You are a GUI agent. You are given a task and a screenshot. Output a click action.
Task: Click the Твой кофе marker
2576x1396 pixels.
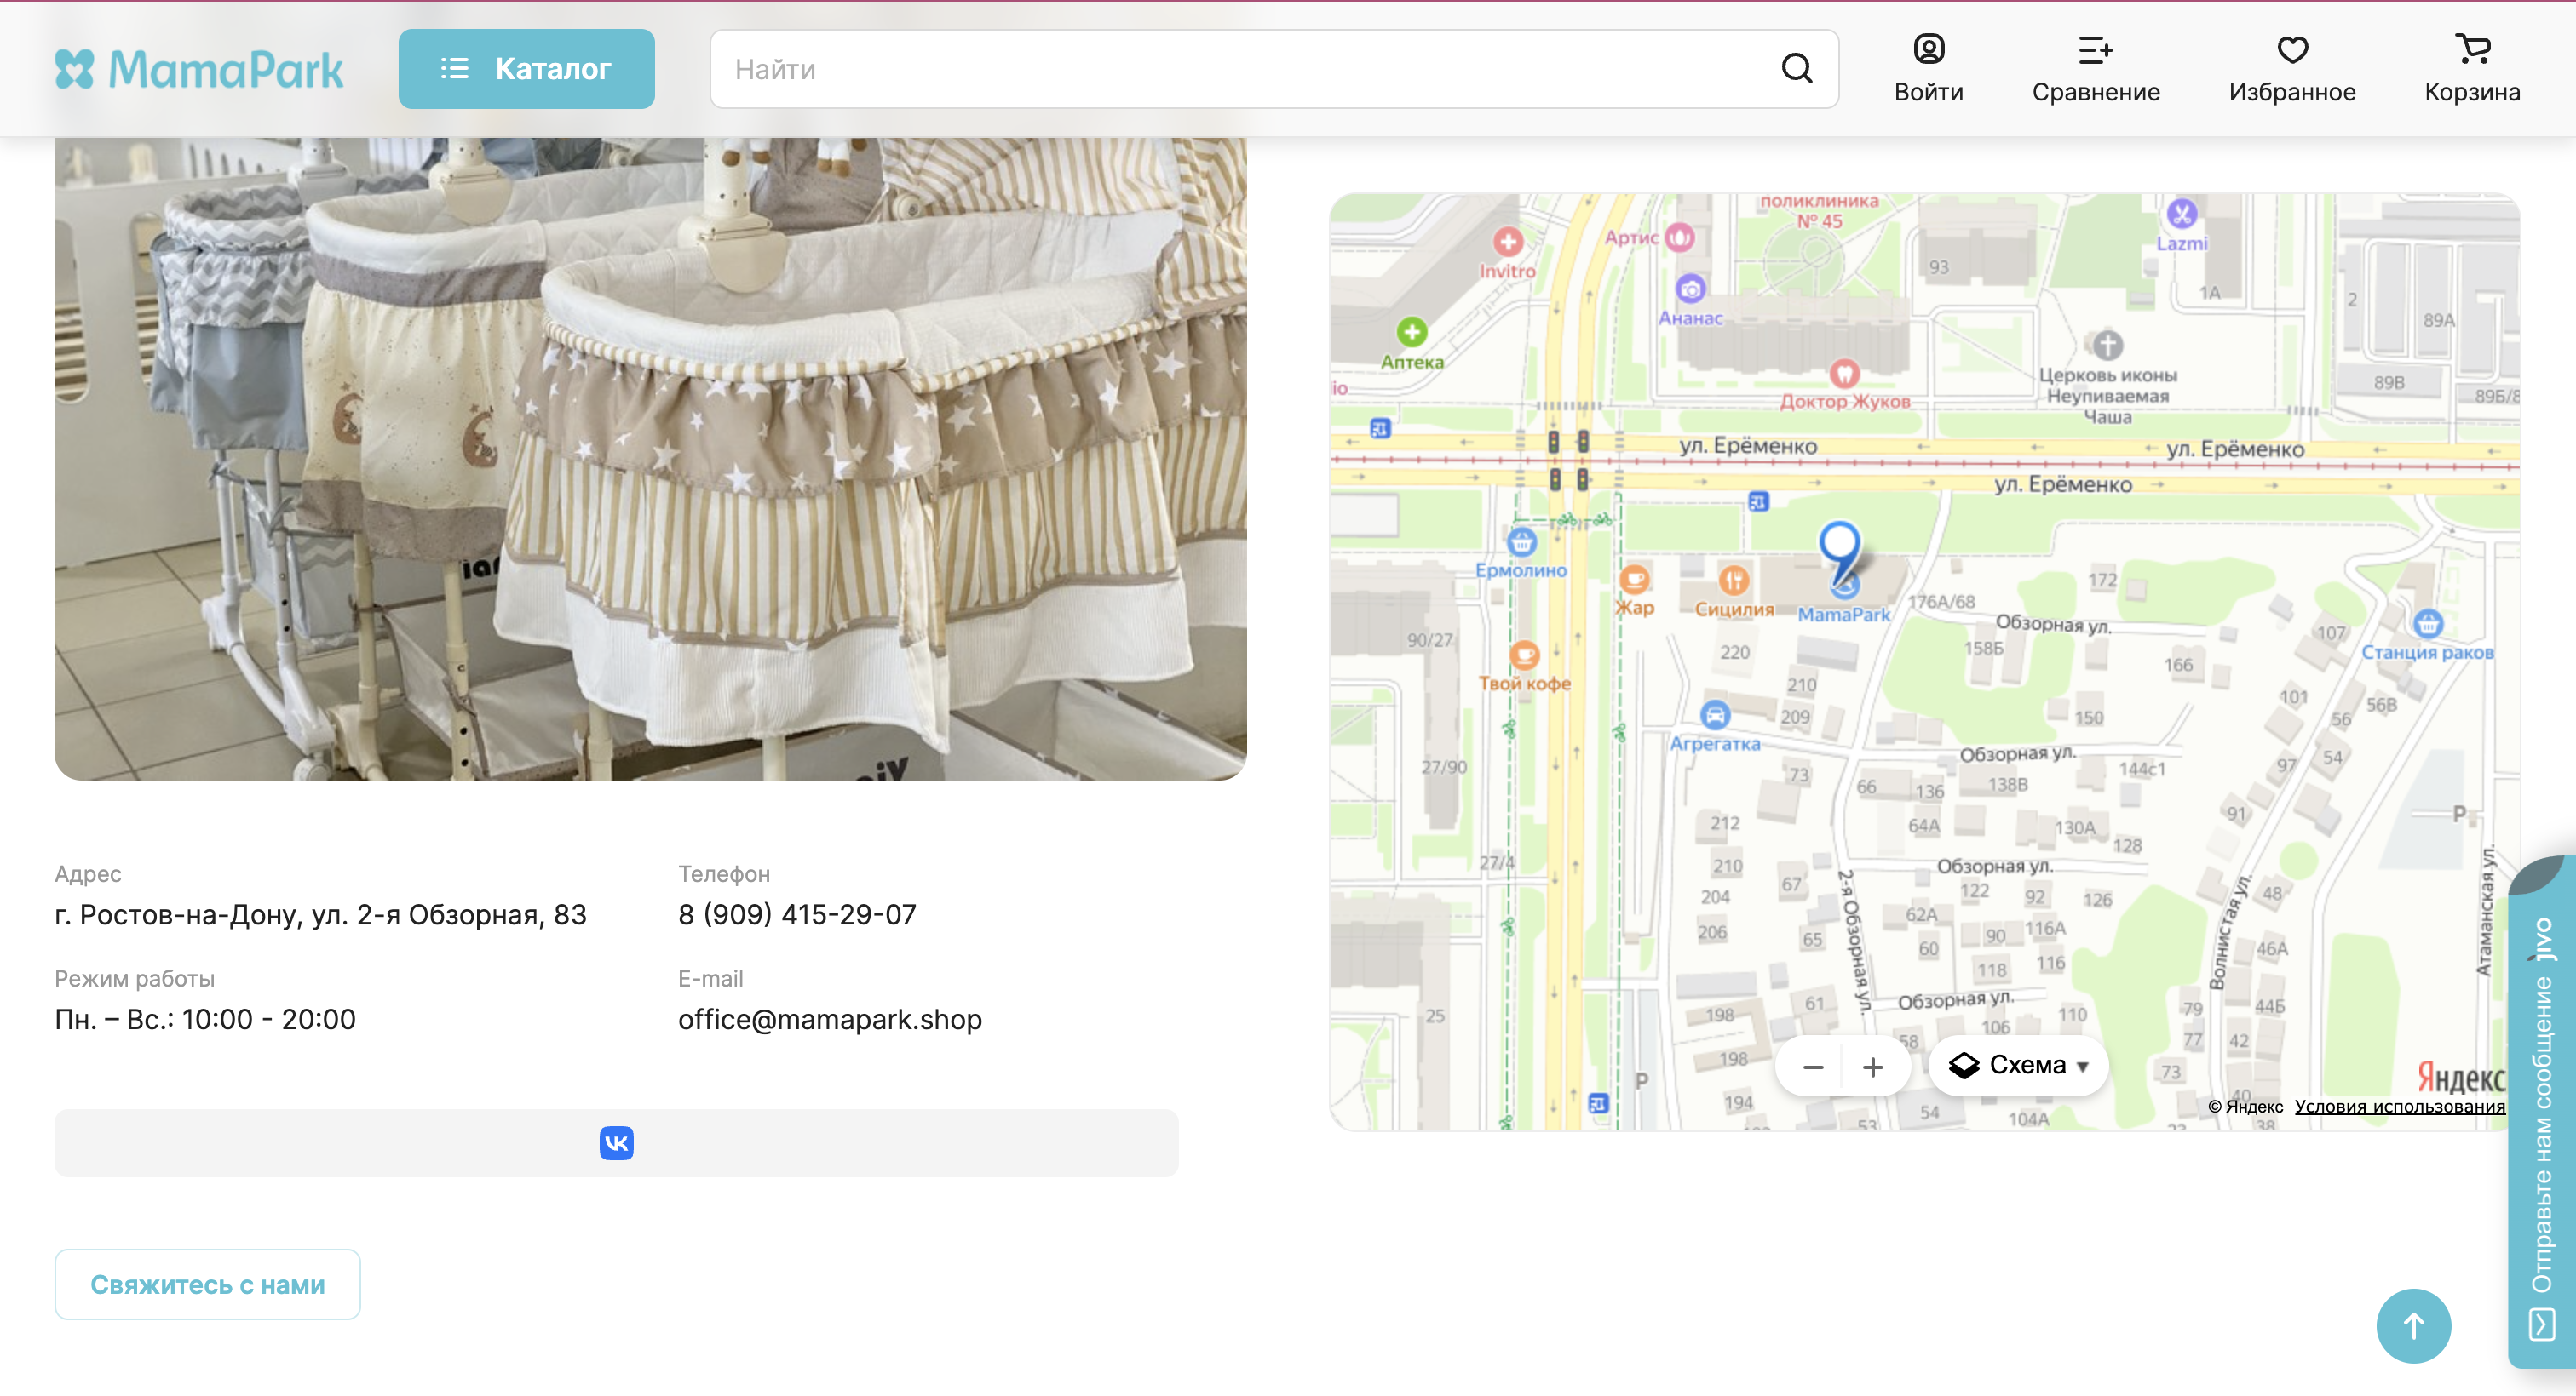pos(1524,655)
